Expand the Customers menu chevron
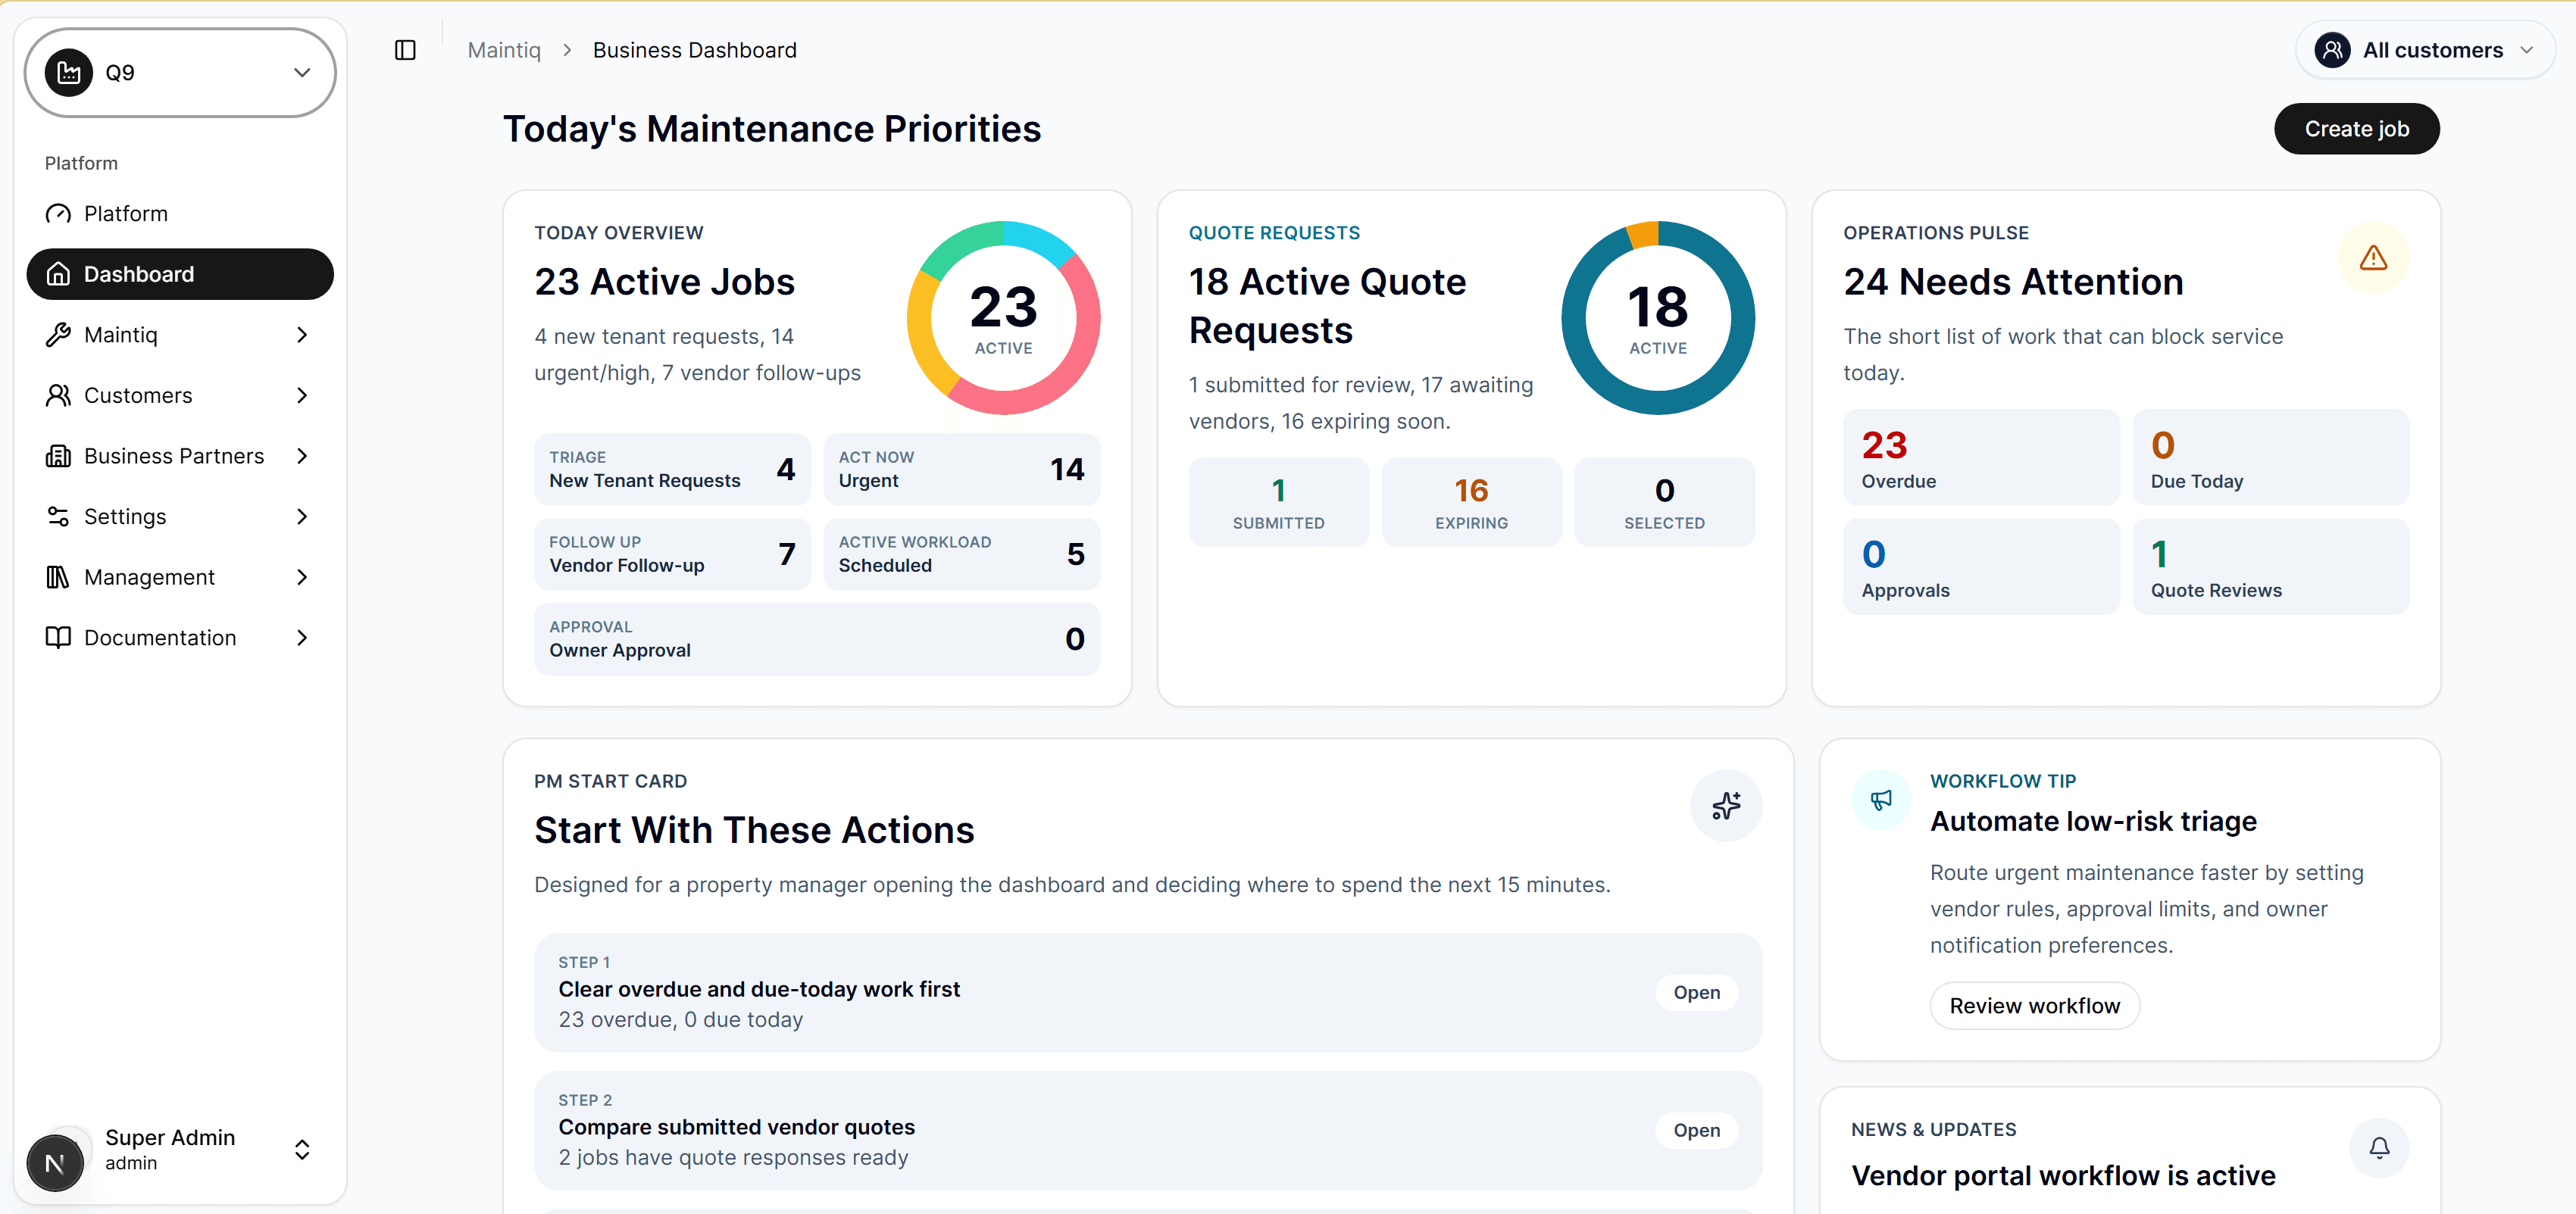2576x1214 pixels. [x=302, y=395]
